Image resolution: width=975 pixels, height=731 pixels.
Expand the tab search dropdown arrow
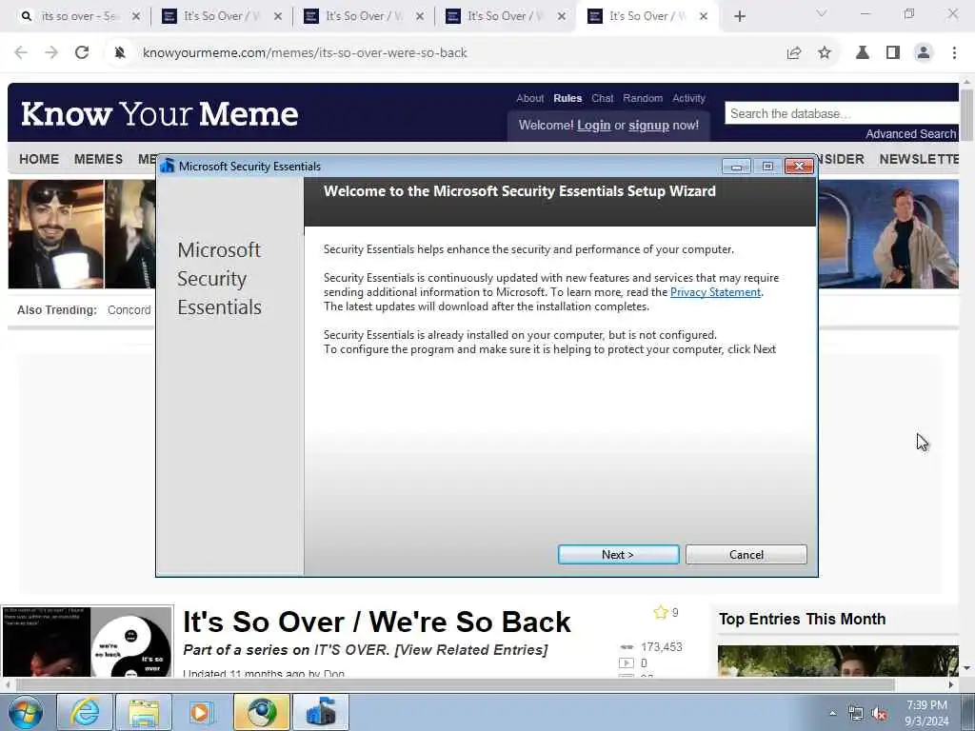click(822, 13)
